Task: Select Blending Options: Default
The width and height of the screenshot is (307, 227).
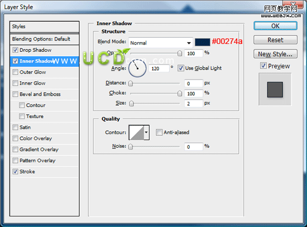Action: 45,39
